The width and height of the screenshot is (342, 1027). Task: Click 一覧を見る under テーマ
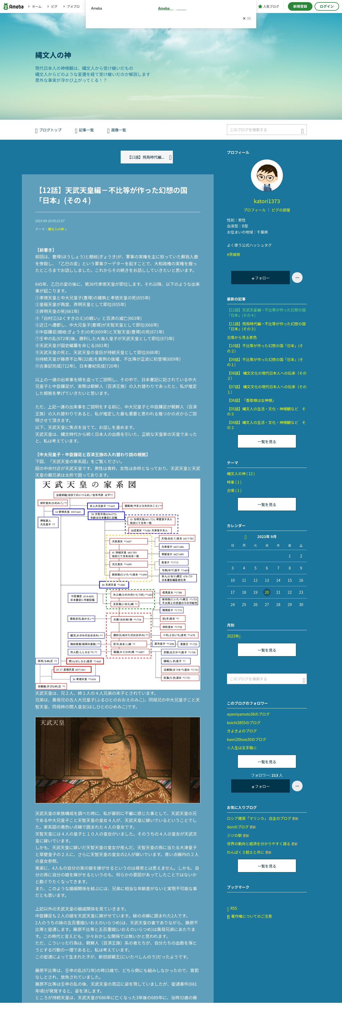(x=267, y=504)
